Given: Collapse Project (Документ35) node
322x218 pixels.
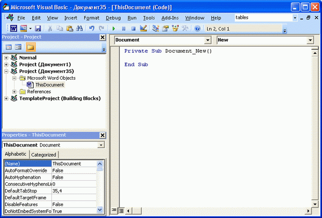Looking at the screenshot, I should click(x=6, y=71).
